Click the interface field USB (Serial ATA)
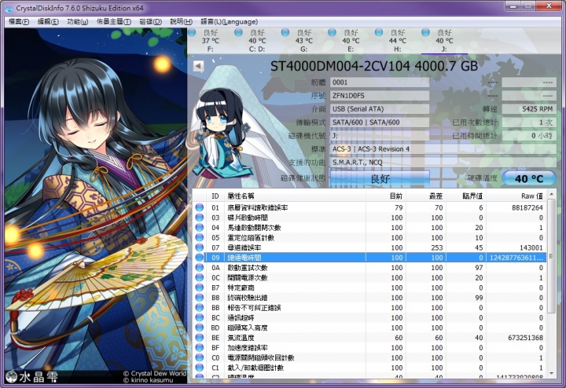 pos(380,109)
